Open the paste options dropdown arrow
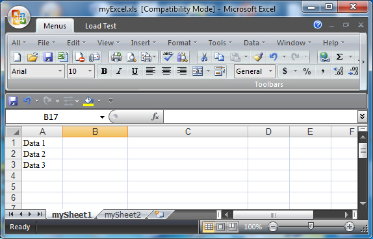The image size is (373, 239). click(x=246, y=57)
